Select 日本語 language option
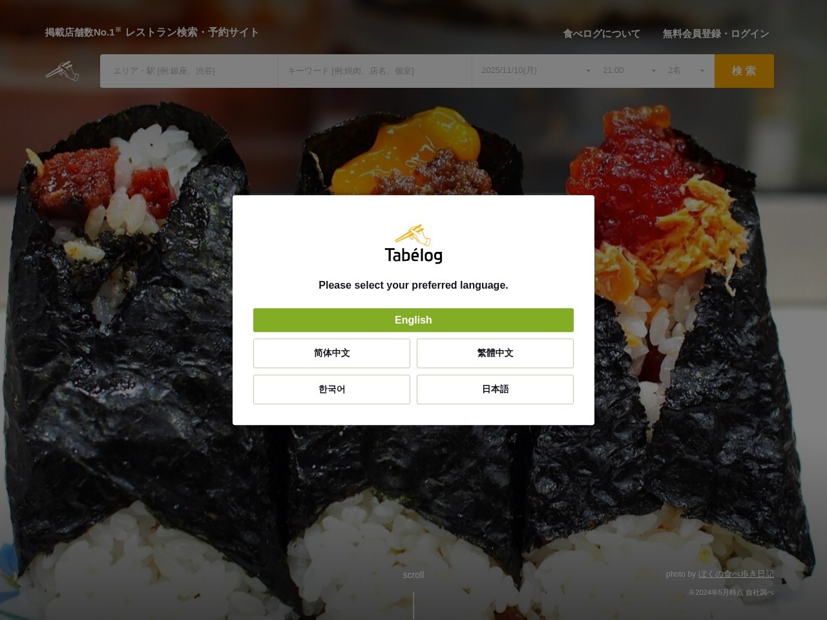827x620 pixels. coord(495,389)
